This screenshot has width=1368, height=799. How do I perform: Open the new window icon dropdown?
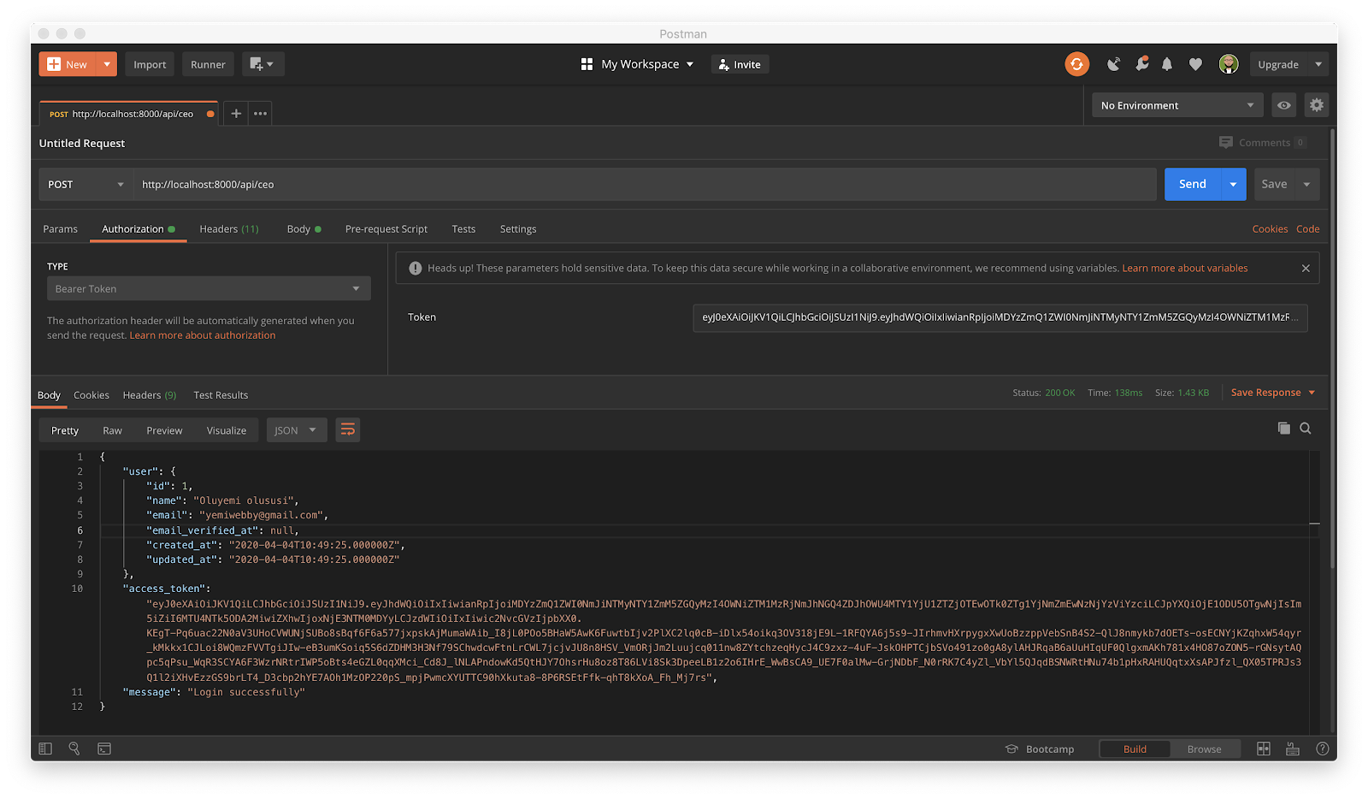click(x=262, y=64)
